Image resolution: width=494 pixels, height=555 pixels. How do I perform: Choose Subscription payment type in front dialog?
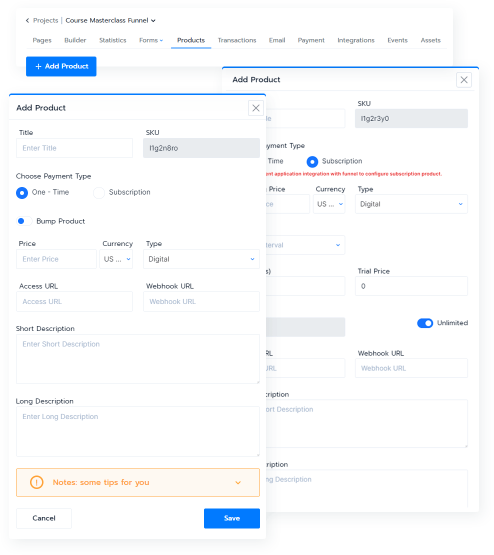coord(99,192)
